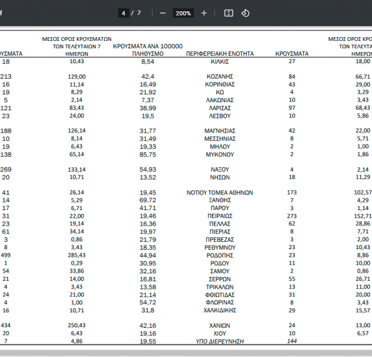This screenshot has height=357, width=372.
Task: Select the 200% zoom level field
Action: pos(183,13)
